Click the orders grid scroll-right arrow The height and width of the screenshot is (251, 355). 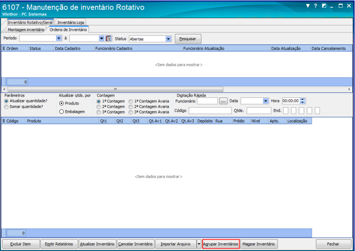click(349, 89)
